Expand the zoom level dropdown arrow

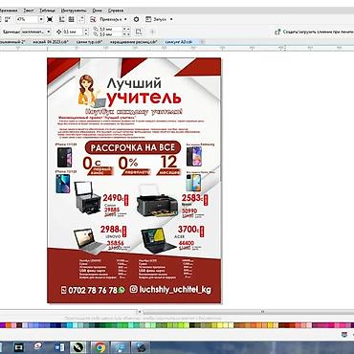pyautogui.click(x=41, y=19)
